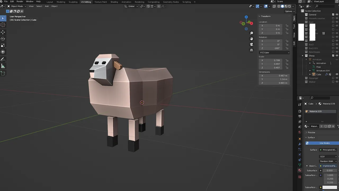Switch to the Shading workspace tab
This screenshot has height=191, width=339.
pyautogui.click(x=114, y=2)
